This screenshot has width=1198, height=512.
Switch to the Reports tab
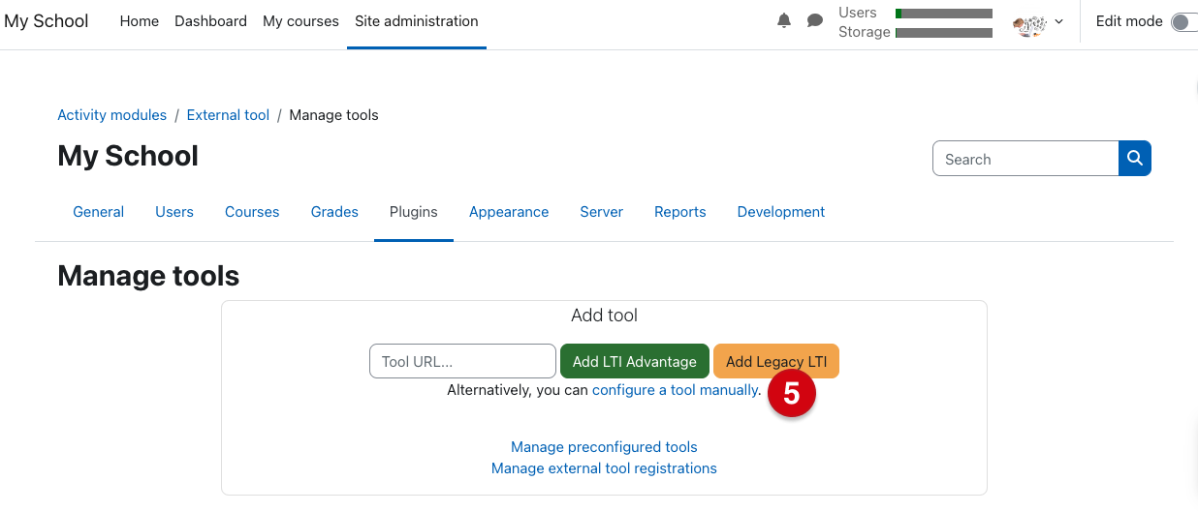click(680, 211)
